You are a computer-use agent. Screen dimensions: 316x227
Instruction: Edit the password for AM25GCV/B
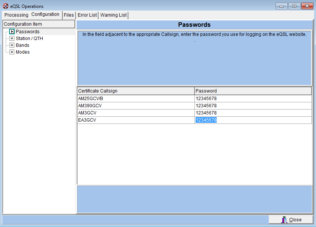(x=253, y=99)
